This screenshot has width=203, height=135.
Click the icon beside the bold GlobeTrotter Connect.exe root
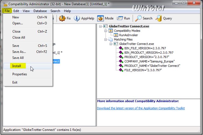click(x=105, y=26)
